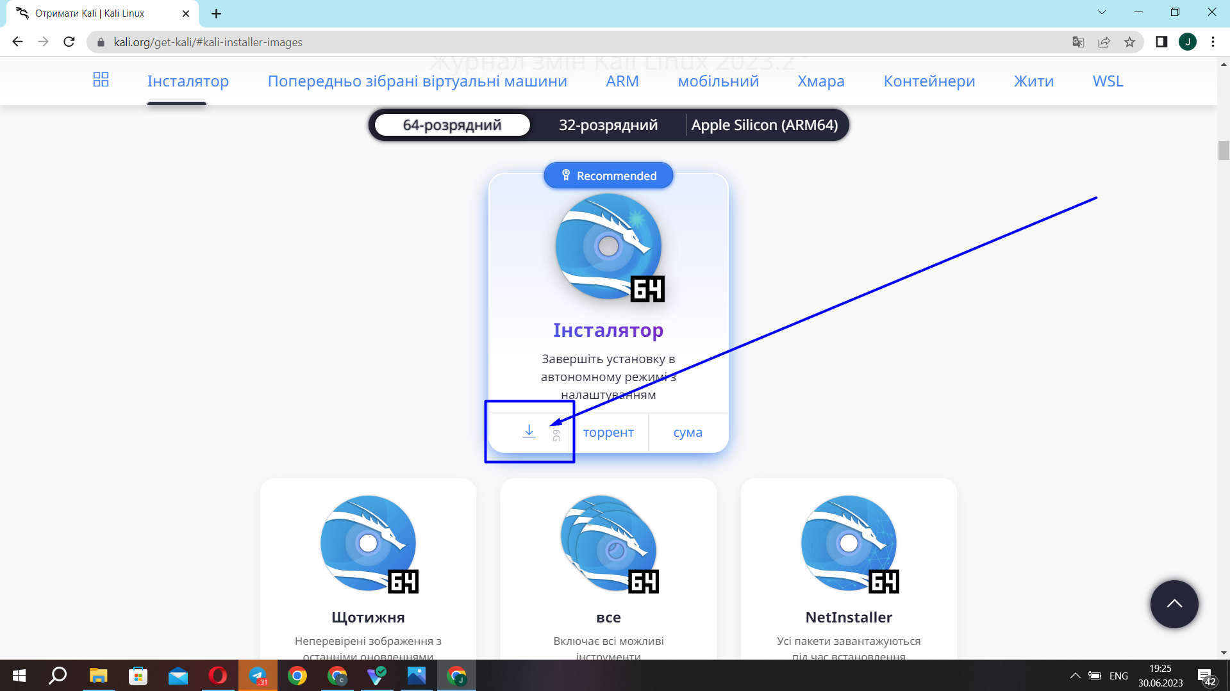Open the сума checksum link

click(x=688, y=432)
